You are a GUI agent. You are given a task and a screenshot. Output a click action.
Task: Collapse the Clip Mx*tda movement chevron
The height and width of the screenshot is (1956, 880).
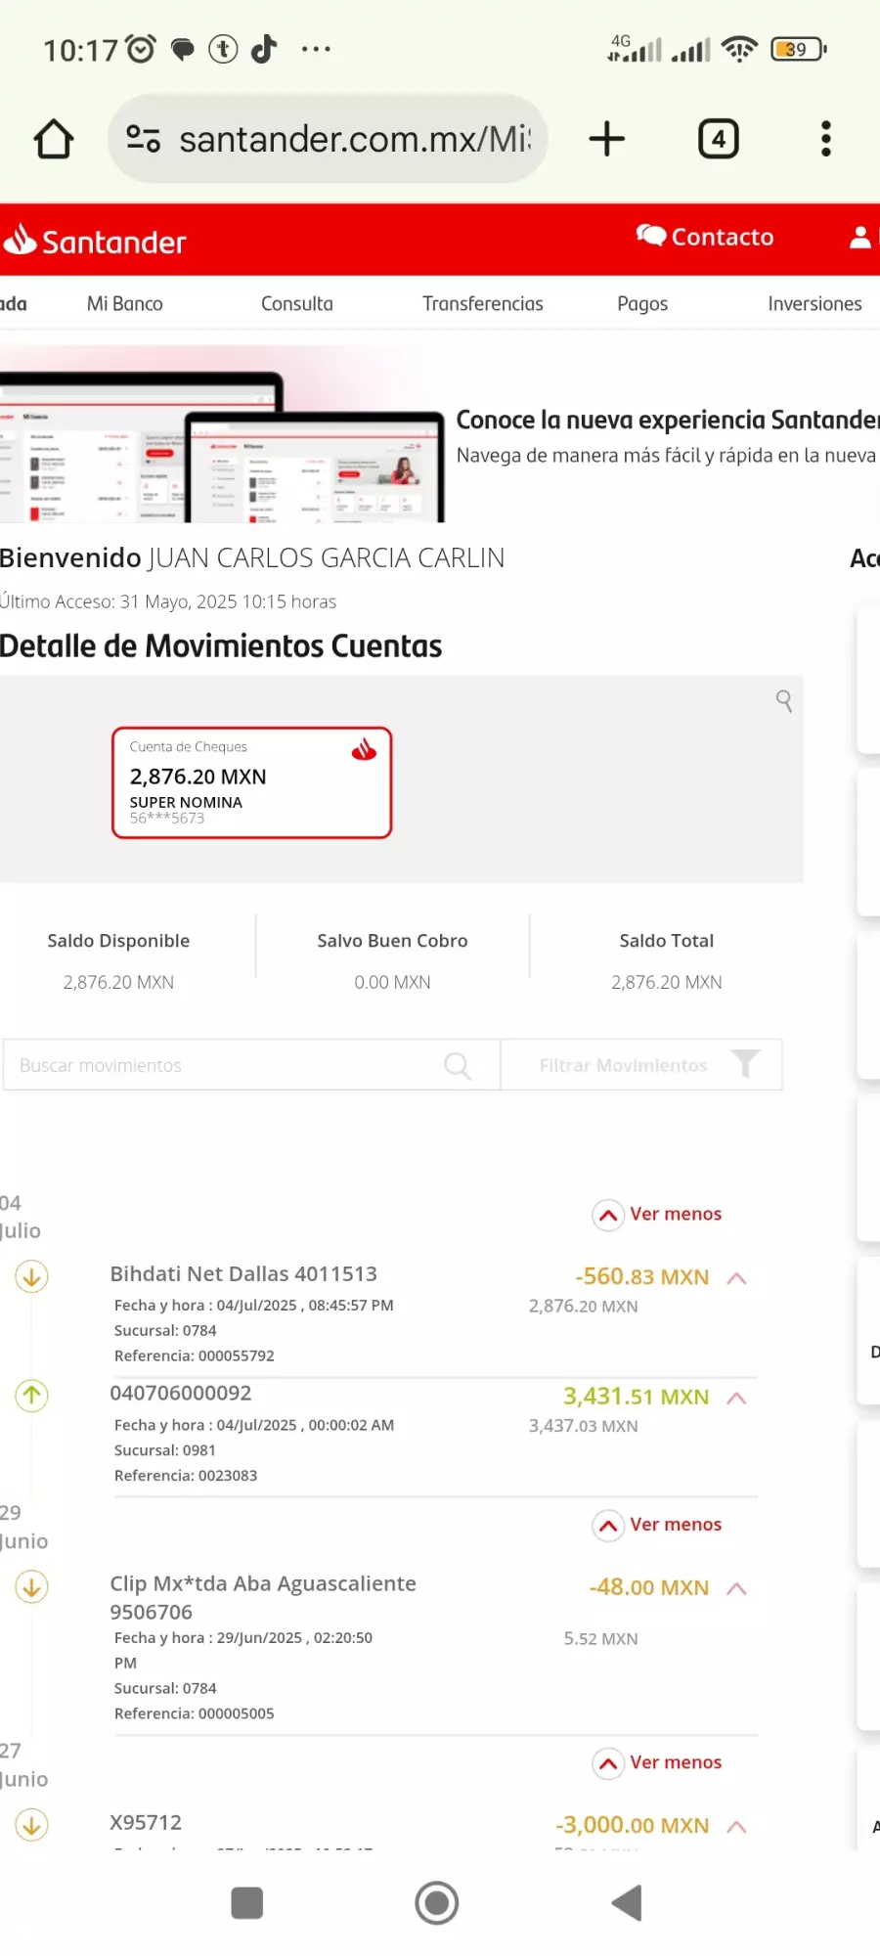pyautogui.click(x=737, y=1589)
